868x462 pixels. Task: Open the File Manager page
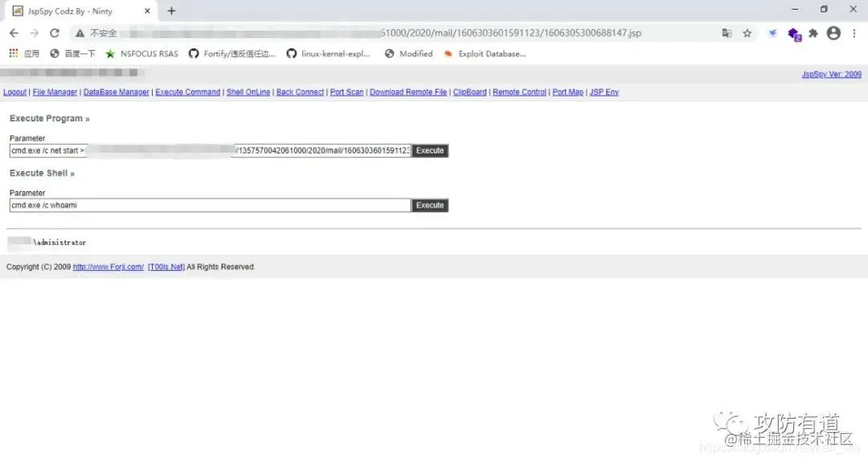[x=55, y=92]
